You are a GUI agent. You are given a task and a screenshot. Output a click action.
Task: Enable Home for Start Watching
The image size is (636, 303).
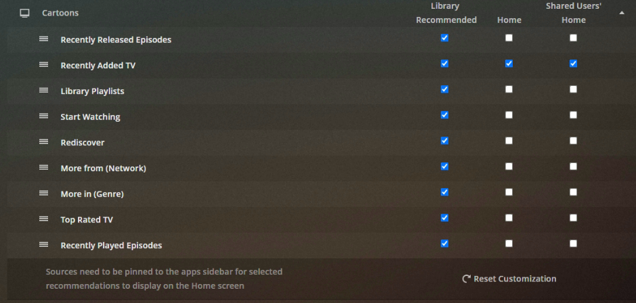coord(509,115)
